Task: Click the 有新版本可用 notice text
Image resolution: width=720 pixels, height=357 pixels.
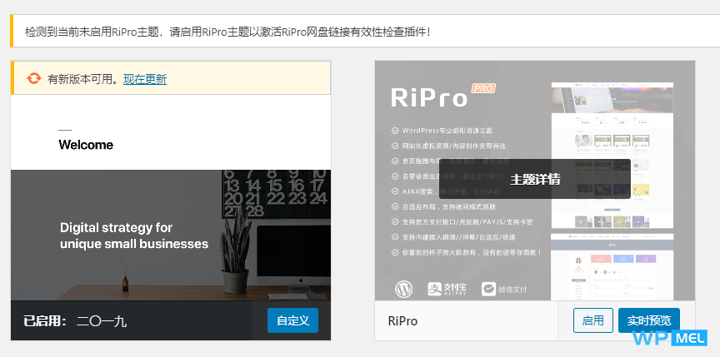Action: point(85,79)
